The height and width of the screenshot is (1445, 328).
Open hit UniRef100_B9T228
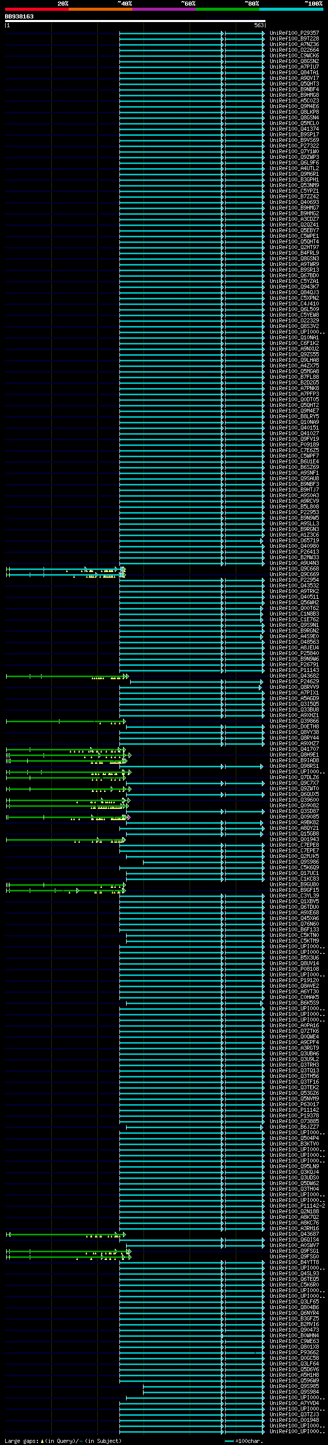[294, 39]
